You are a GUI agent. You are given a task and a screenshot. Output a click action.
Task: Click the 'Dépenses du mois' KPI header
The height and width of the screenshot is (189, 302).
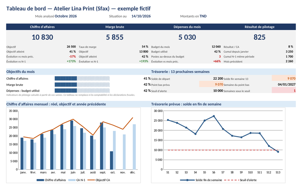(187, 27)
